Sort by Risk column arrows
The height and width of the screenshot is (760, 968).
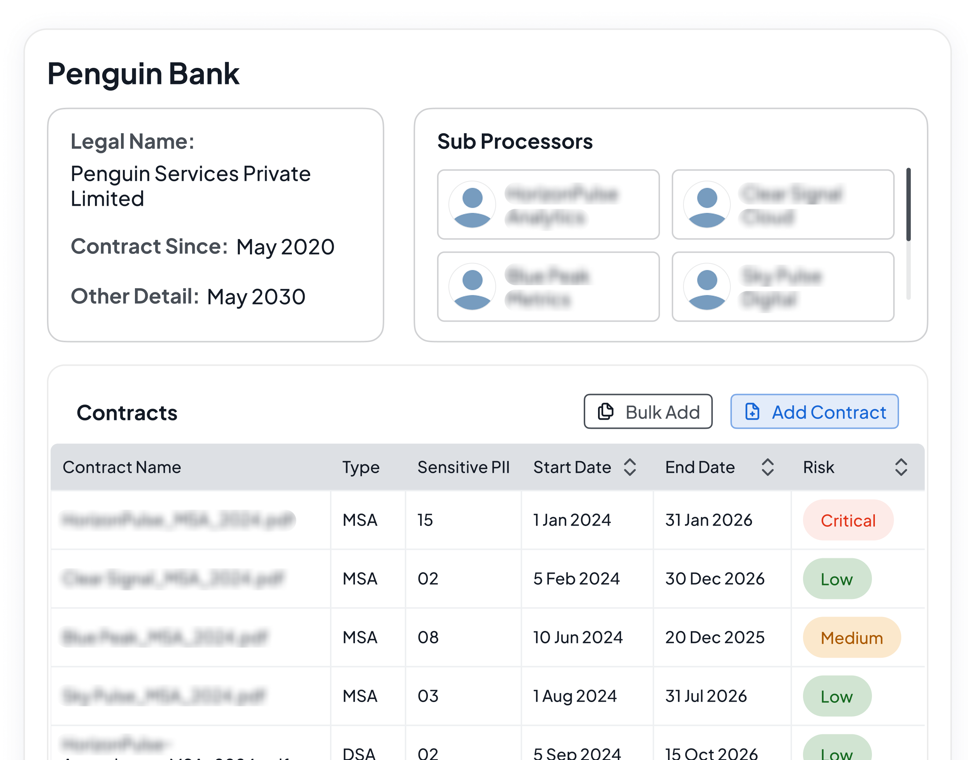point(901,467)
